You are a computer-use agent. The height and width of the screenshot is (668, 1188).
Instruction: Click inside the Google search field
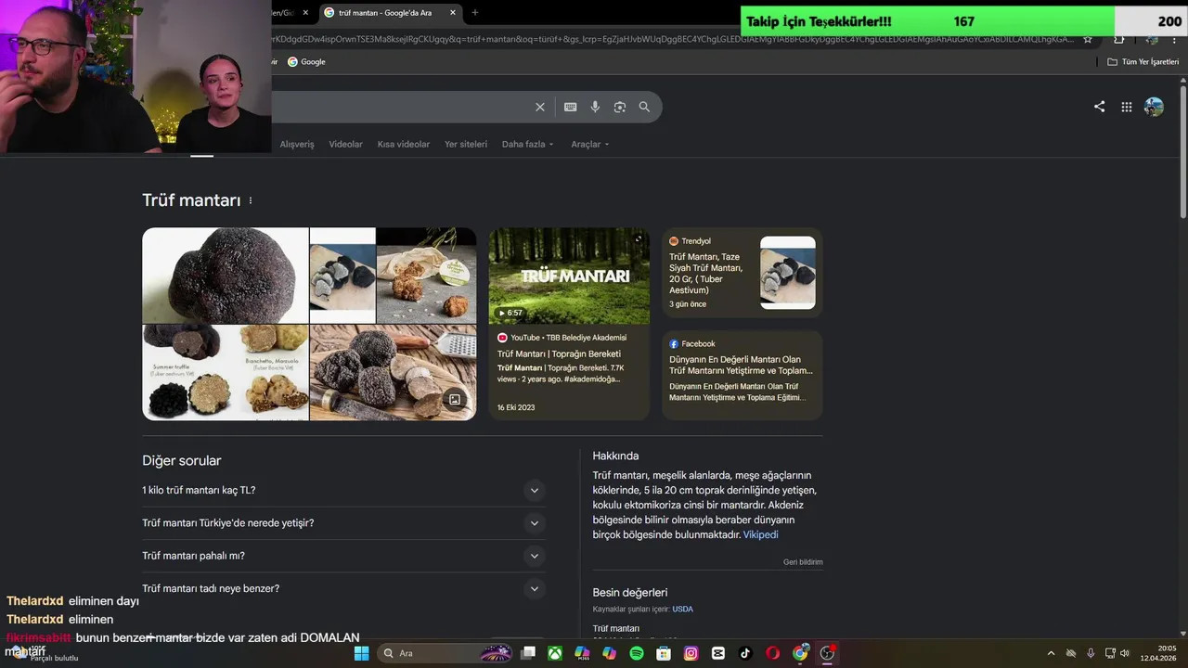point(399,107)
